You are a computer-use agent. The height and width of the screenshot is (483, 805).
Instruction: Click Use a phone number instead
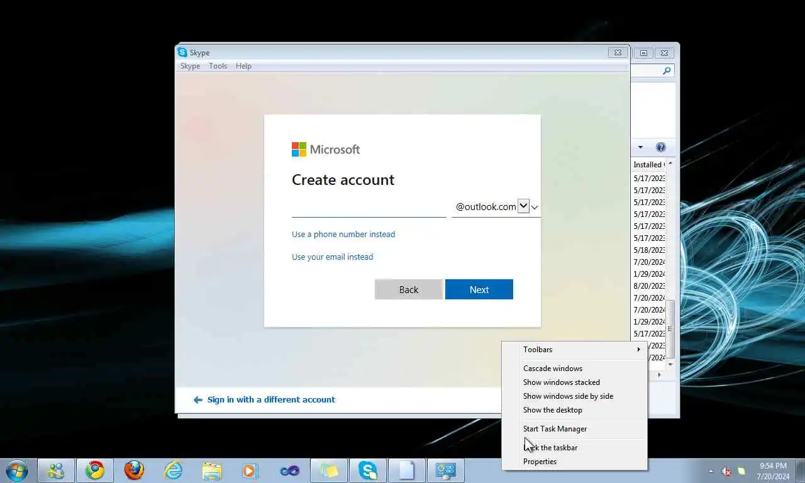(343, 234)
